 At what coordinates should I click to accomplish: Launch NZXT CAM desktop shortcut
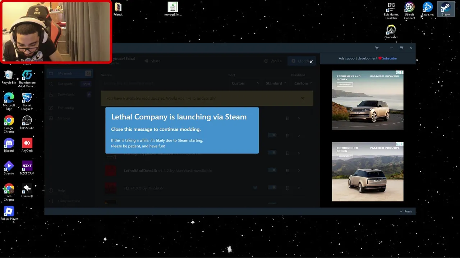pos(27,168)
